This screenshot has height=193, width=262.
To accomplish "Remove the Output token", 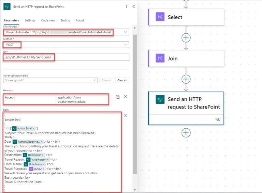I will tap(44, 169).
